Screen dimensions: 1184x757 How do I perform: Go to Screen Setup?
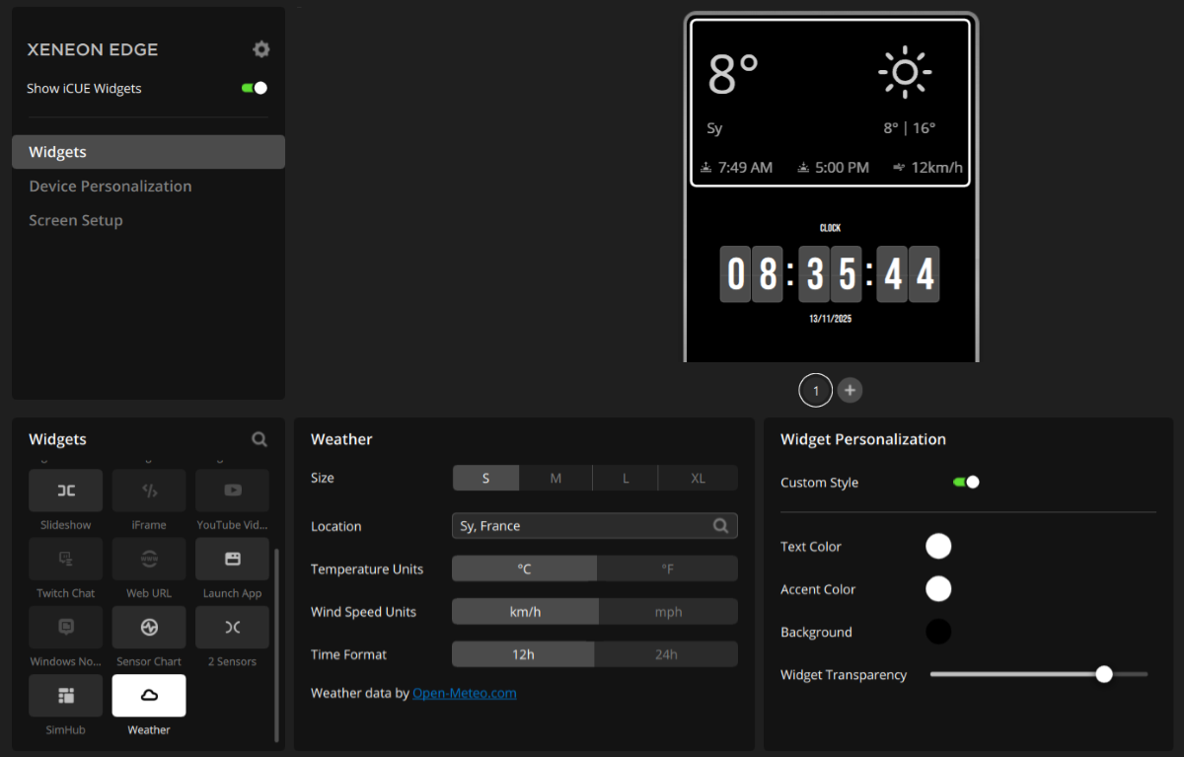[x=75, y=219]
